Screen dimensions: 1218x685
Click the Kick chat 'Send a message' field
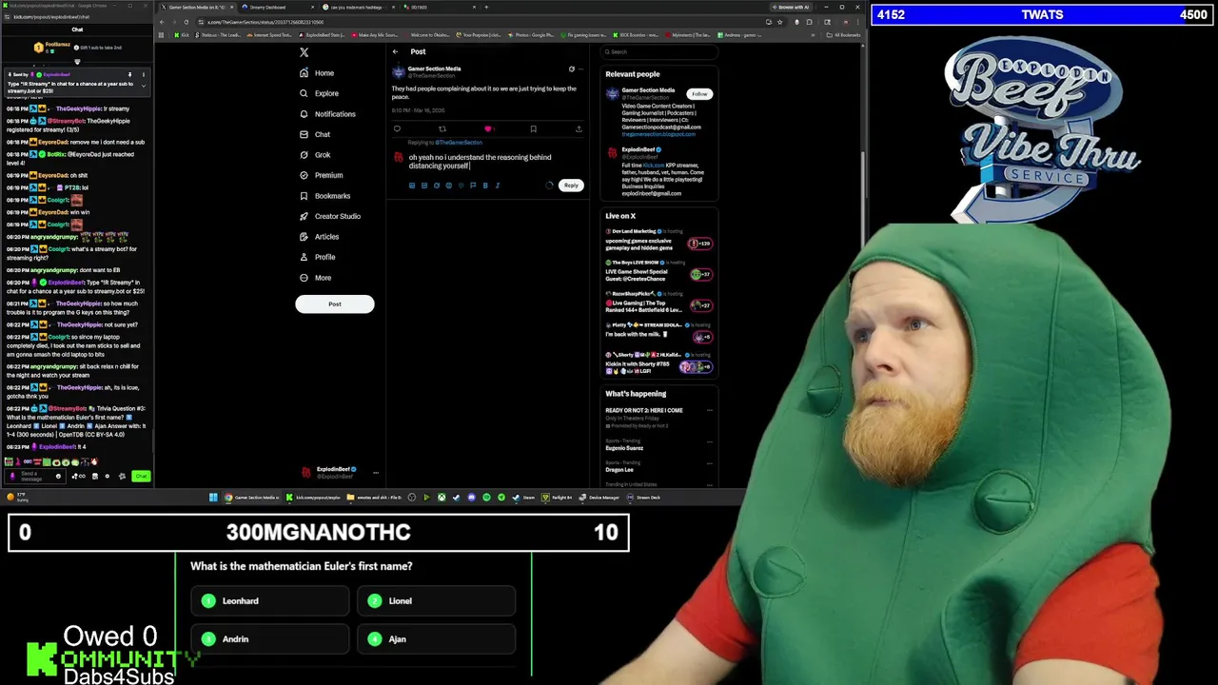tap(34, 476)
